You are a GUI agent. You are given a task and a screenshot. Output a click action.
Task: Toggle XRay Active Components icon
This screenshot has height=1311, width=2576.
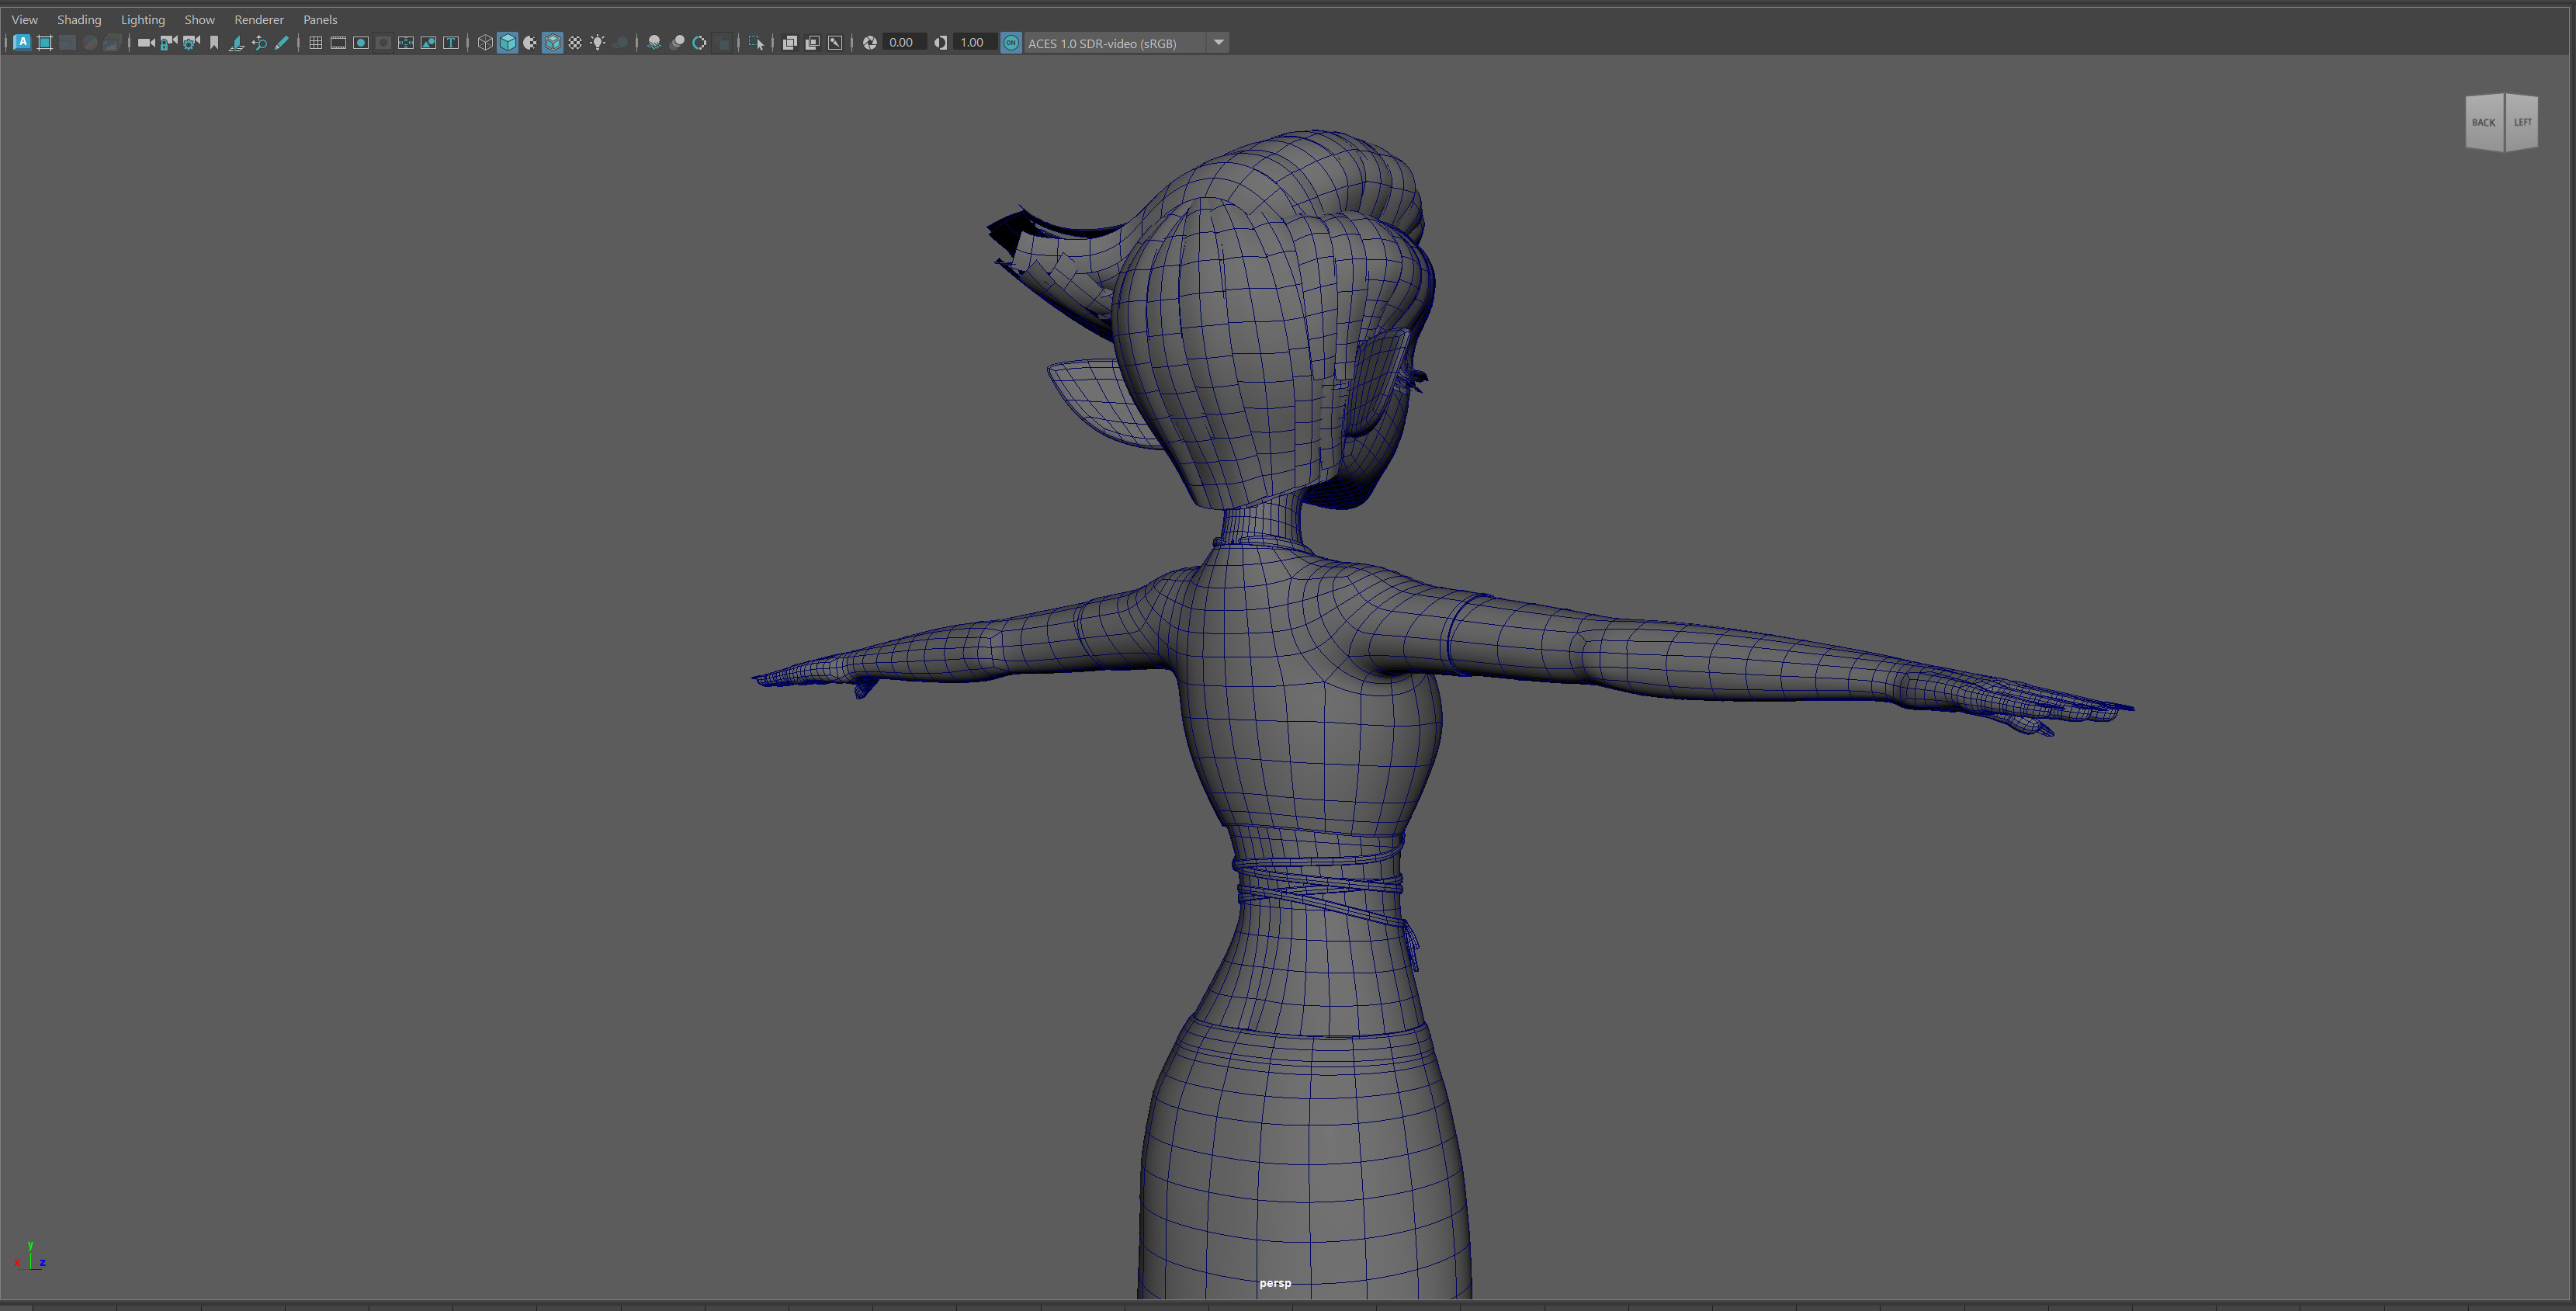[x=812, y=43]
